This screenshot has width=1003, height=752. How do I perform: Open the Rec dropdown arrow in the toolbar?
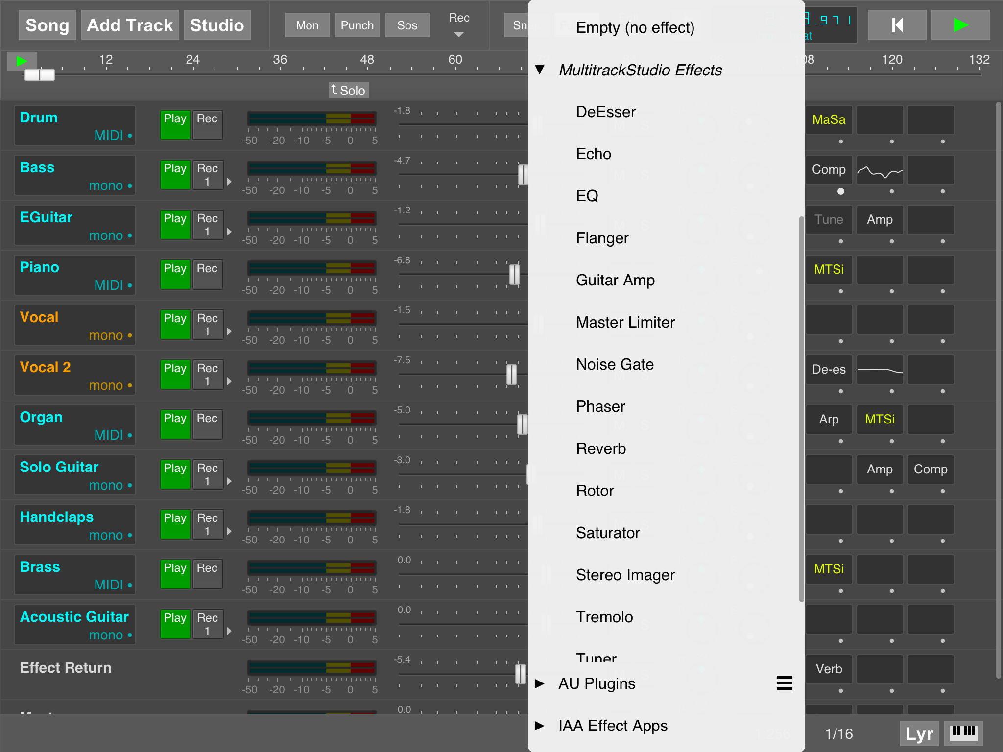coord(458,35)
